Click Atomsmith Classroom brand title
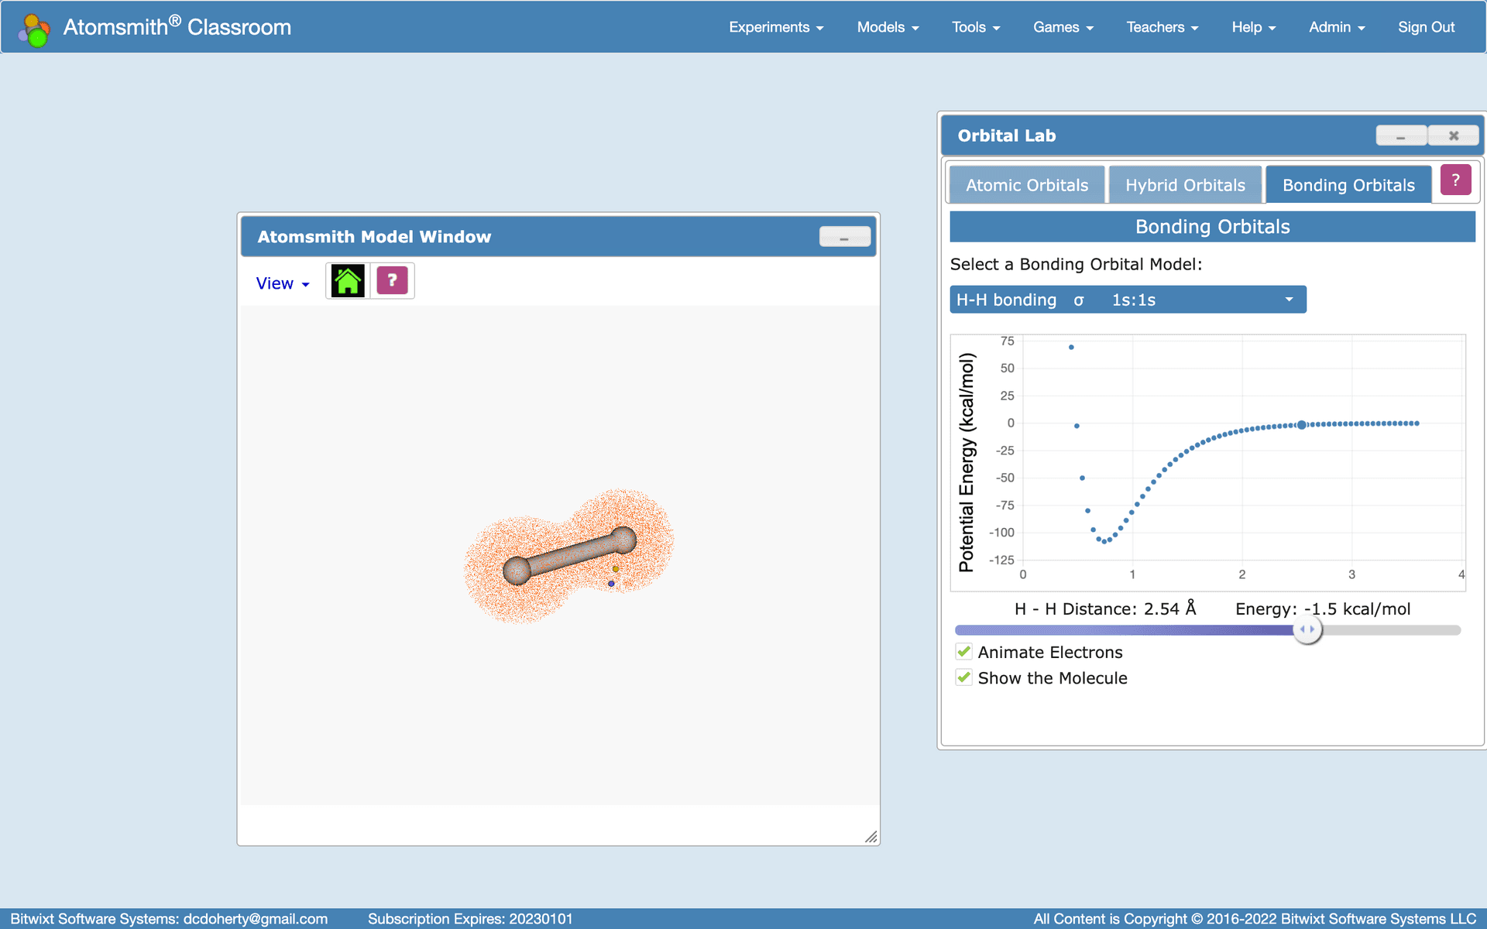This screenshot has width=1487, height=929. [177, 27]
